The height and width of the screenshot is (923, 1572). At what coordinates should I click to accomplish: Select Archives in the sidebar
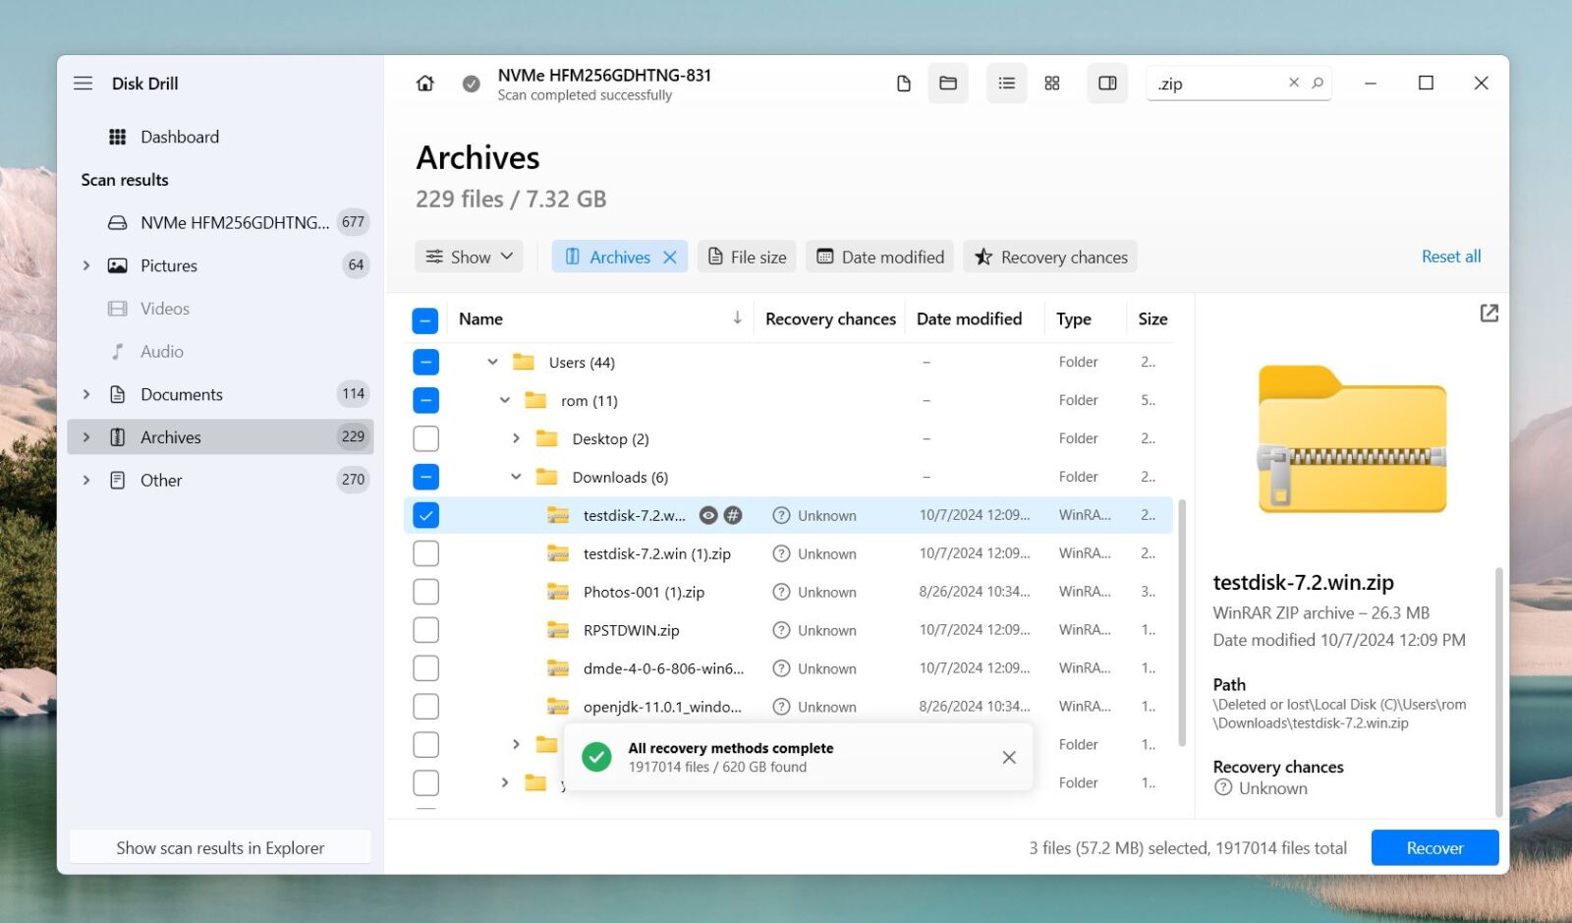click(x=171, y=436)
